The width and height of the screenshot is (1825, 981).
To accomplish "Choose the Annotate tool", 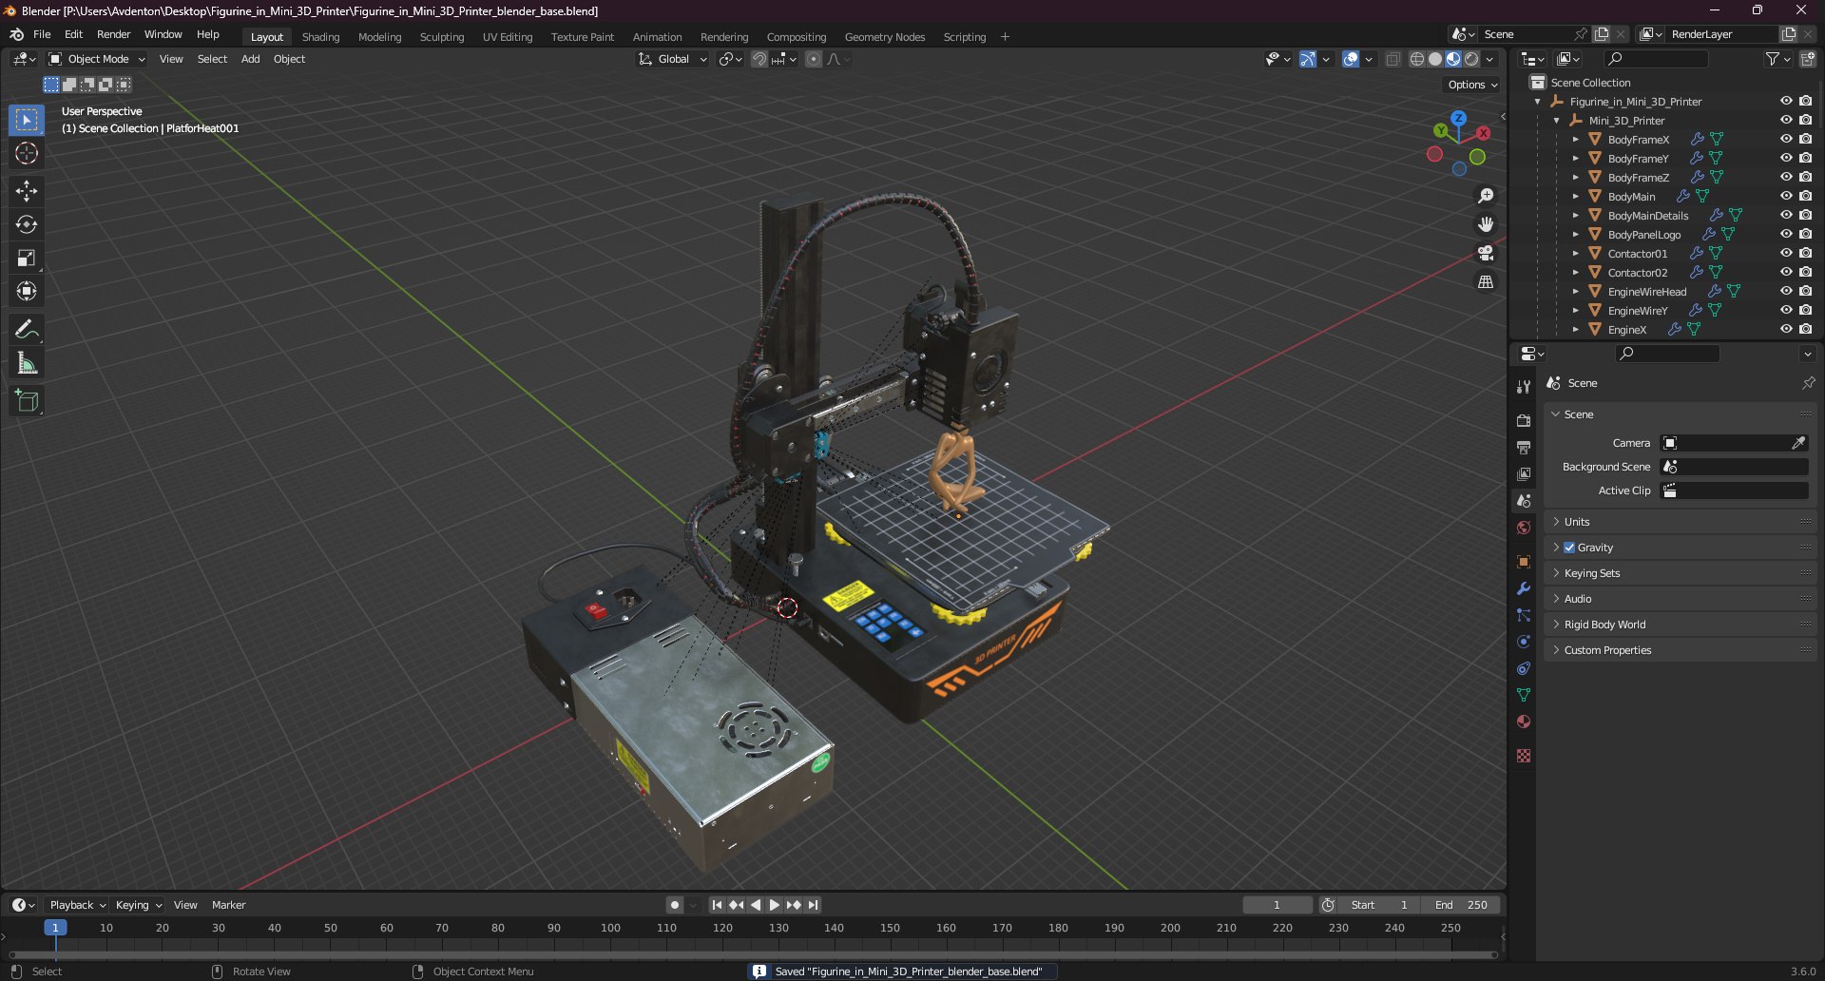I will [x=27, y=330].
